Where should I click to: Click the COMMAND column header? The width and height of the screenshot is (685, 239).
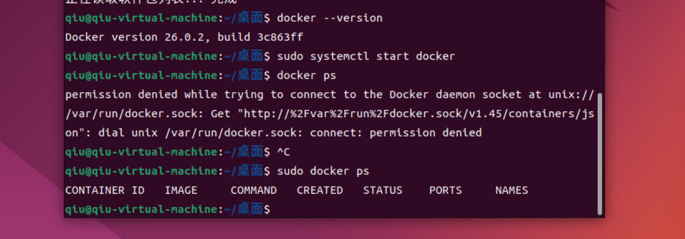[253, 190]
